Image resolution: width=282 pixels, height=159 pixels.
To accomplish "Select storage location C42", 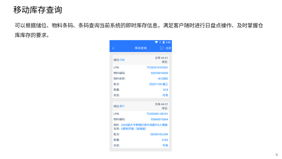I will pos(122,60).
